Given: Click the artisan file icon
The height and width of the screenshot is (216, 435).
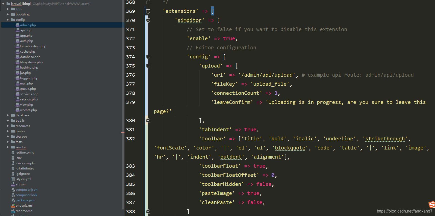Looking at the screenshot, I should pos(13,184).
